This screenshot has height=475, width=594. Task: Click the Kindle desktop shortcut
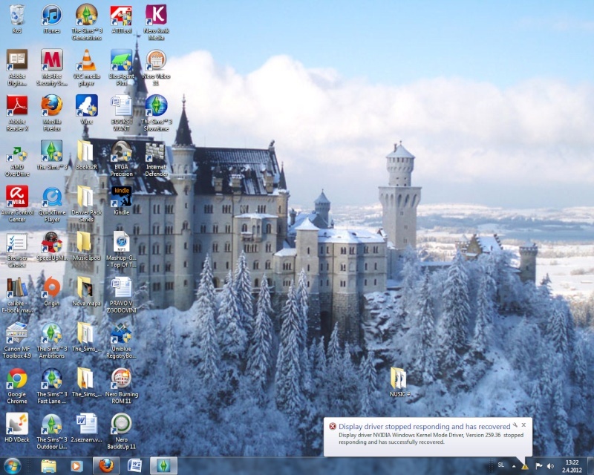coord(121,200)
